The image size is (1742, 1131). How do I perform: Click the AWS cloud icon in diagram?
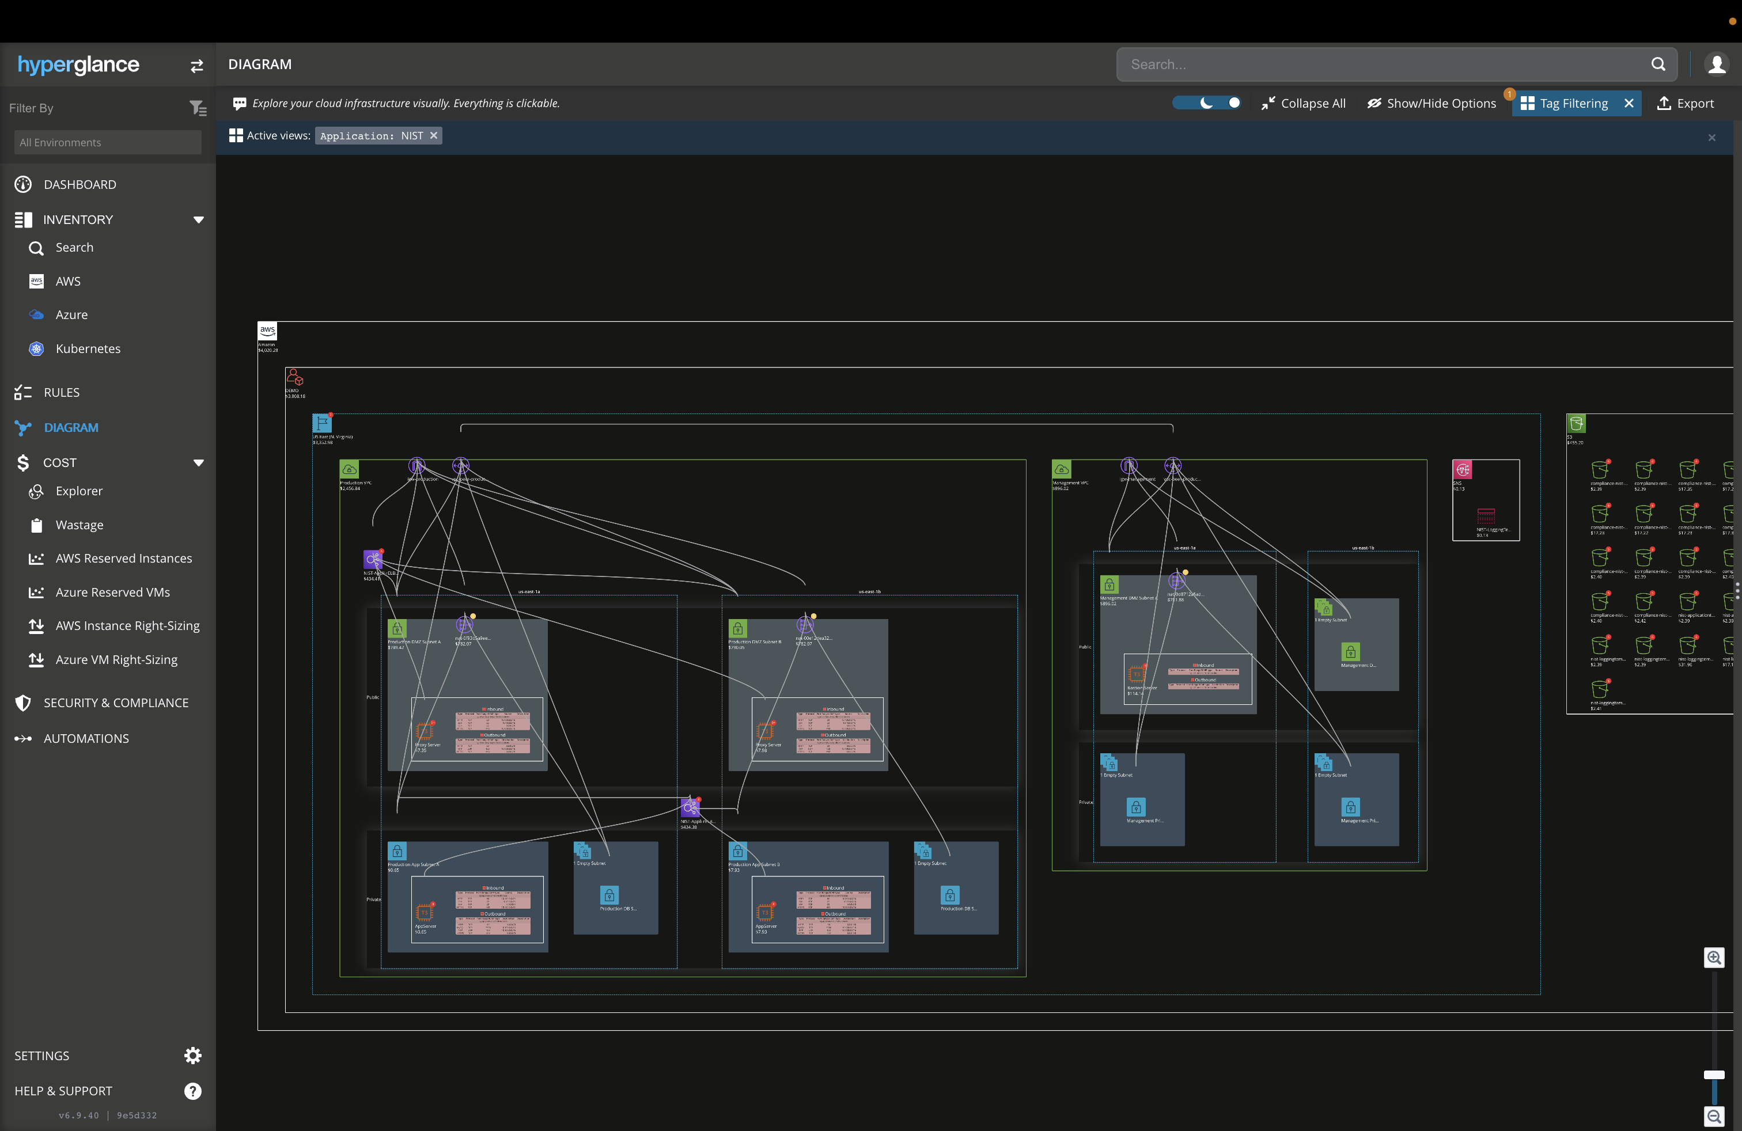pos(267,331)
